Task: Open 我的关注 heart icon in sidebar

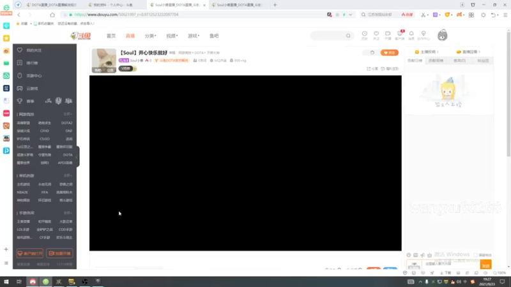Action: [x=20, y=50]
